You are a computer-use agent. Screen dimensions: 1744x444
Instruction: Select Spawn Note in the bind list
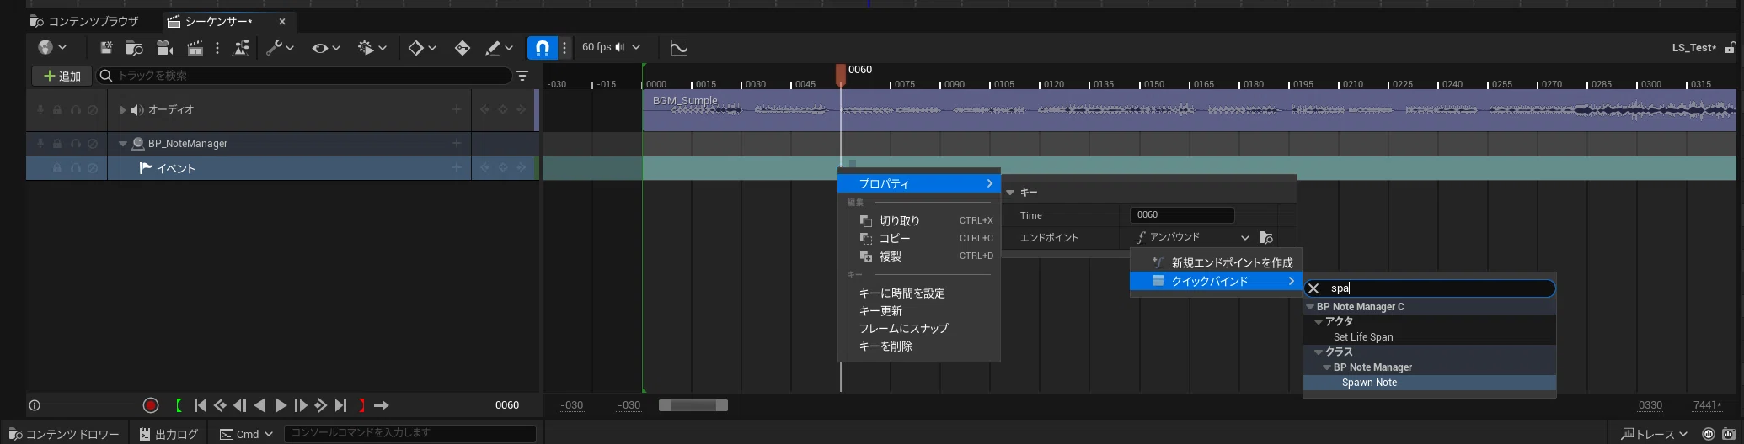[1429, 383]
